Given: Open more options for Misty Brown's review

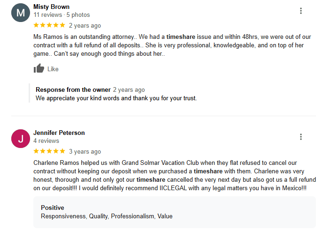Looking at the screenshot, I should tap(301, 11).
